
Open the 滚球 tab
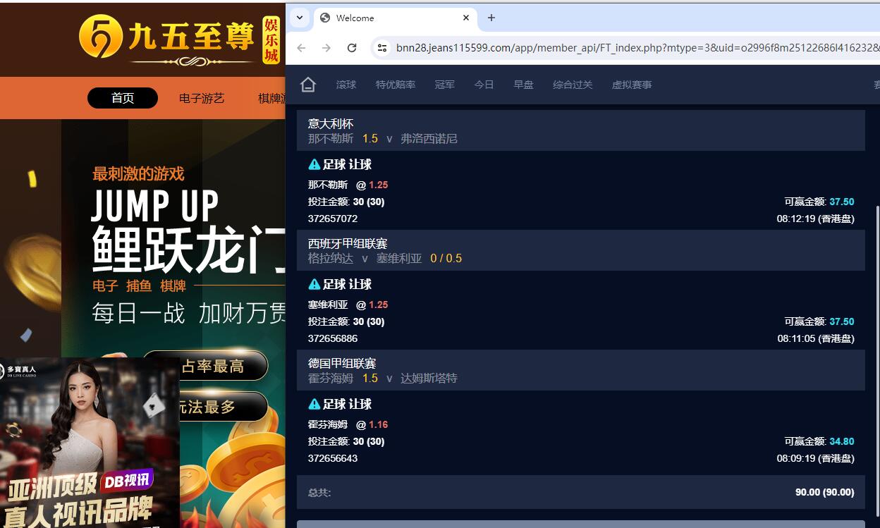[346, 85]
